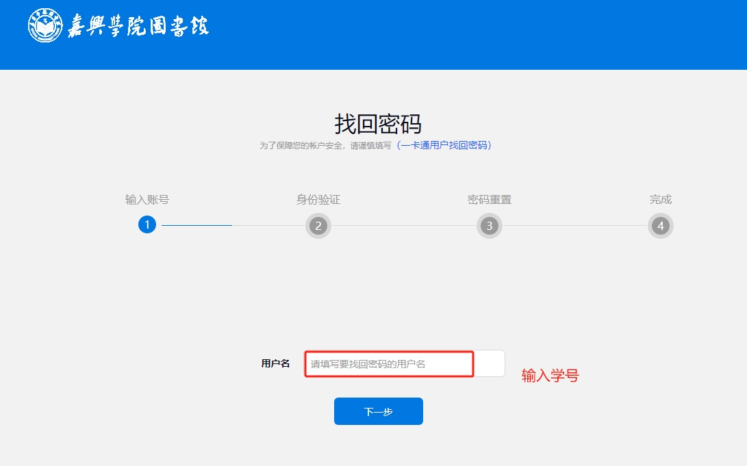
Task: Open the 一卡通用户找回密码 link
Action: (444, 145)
